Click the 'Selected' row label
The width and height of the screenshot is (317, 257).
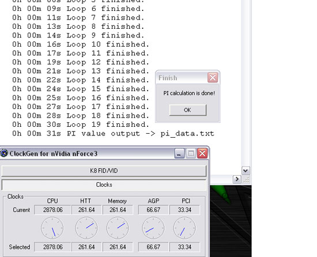point(20,247)
